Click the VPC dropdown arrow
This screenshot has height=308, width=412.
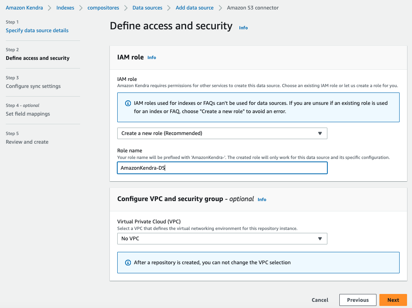point(320,239)
